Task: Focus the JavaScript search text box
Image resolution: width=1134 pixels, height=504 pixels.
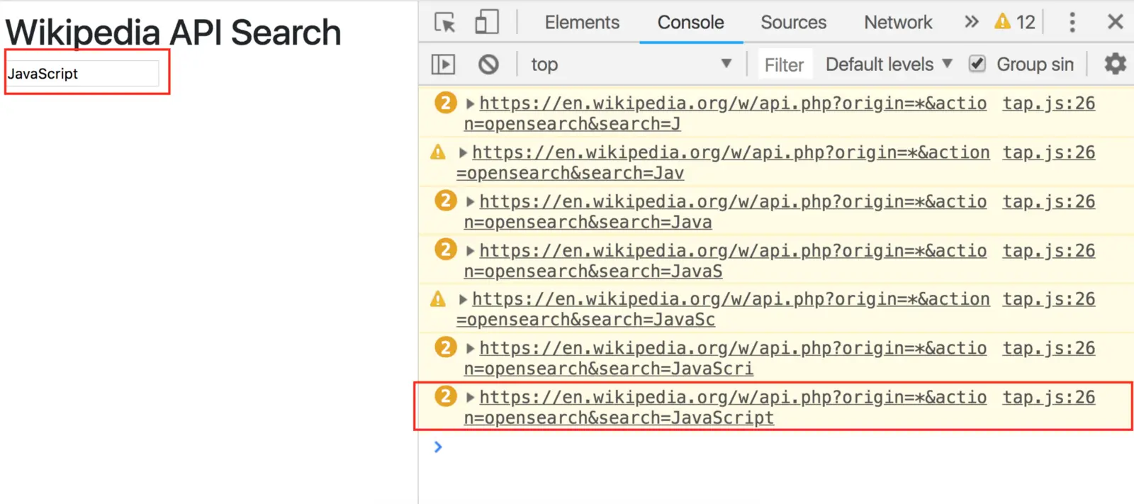Action: coord(83,74)
